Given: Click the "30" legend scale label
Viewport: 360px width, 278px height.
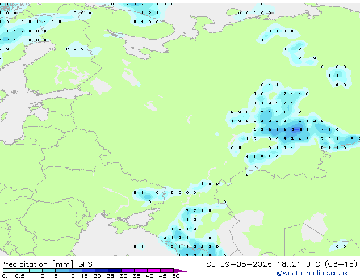Looking at the screenshot, I should click(123, 276).
